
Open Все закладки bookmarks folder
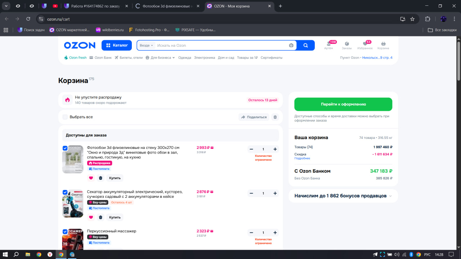pyautogui.click(x=442, y=30)
